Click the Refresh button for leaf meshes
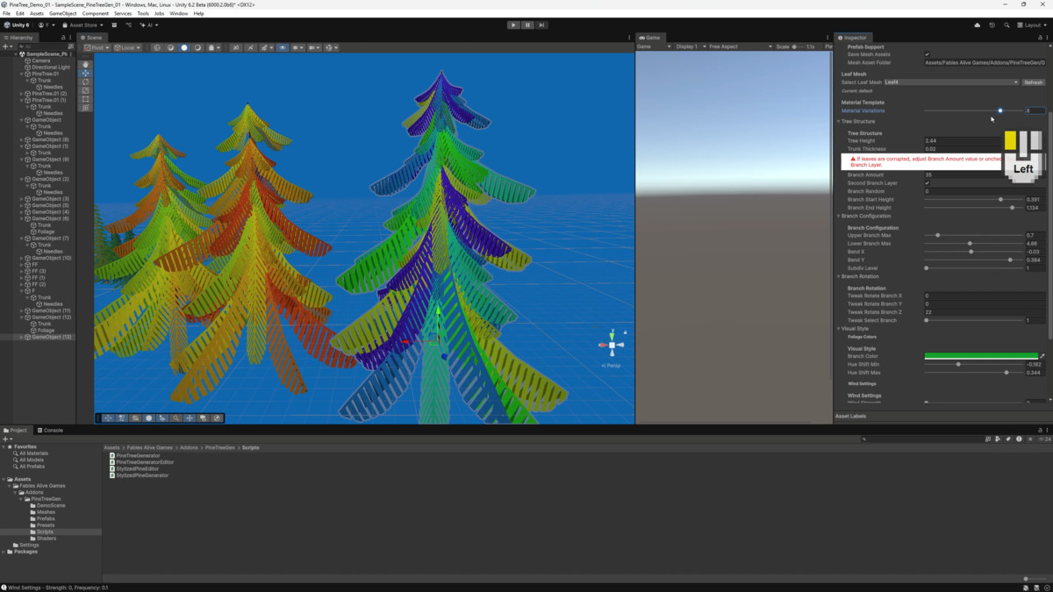The width and height of the screenshot is (1053, 592). tap(1034, 82)
